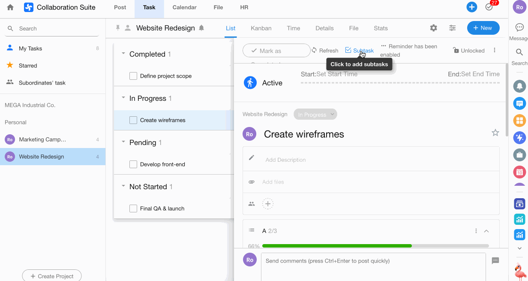The height and width of the screenshot is (281, 528).
Task: Collapse the Completed group
Action: click(x=123, y=54)
